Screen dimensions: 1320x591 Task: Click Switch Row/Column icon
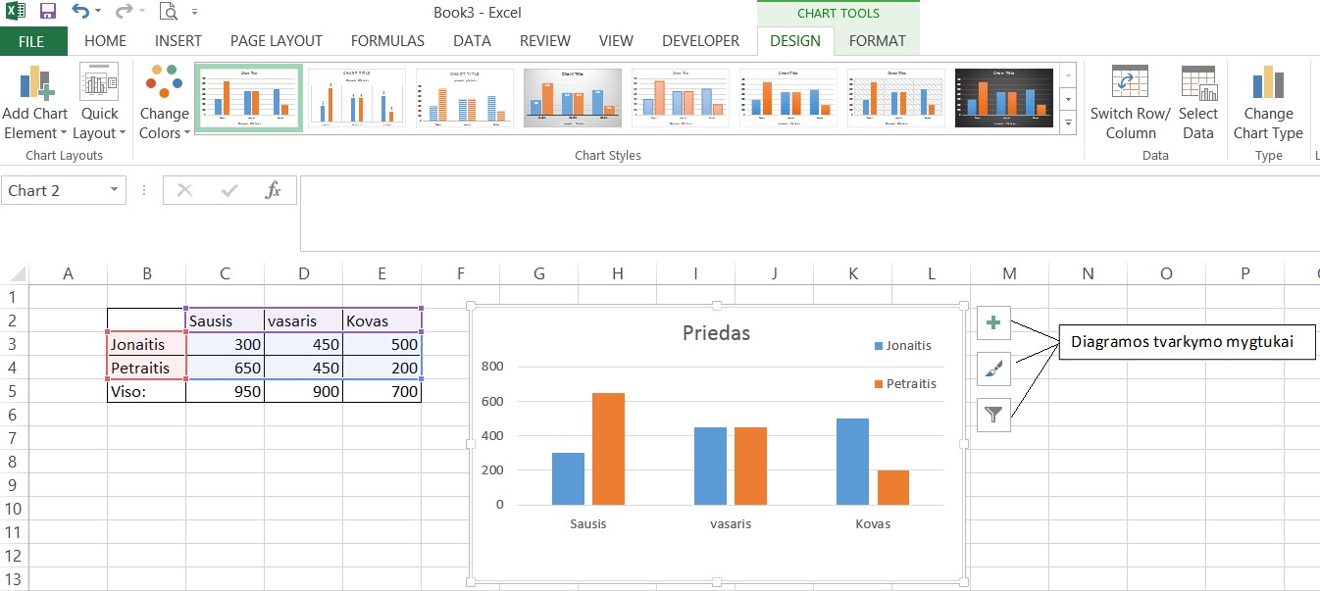pyautogui.click(x=1130, y=84)
